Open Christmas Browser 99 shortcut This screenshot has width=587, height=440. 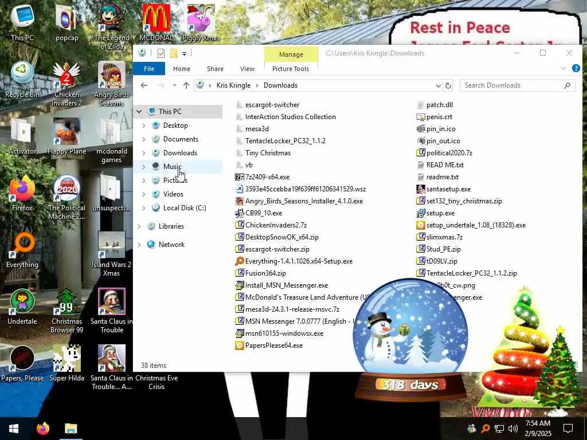coord(66,311)
